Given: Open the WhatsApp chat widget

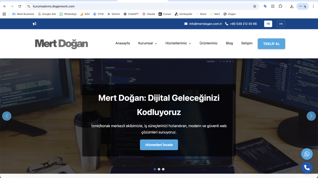Looking at the screenshot, I should coord(307,154).
